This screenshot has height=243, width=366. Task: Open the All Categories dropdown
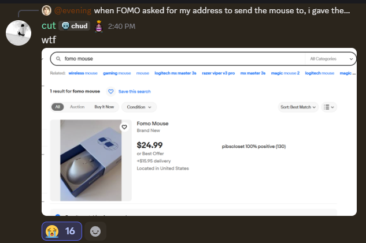(x=331, y=59)
